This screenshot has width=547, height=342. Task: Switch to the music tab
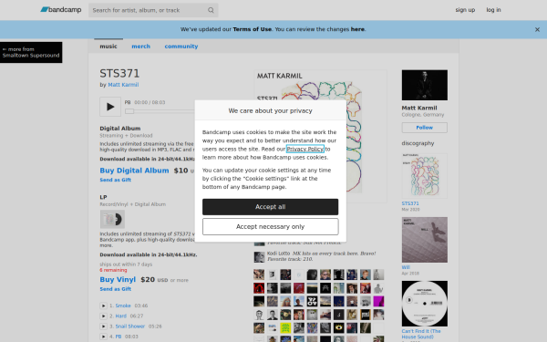tap(108, 47)
